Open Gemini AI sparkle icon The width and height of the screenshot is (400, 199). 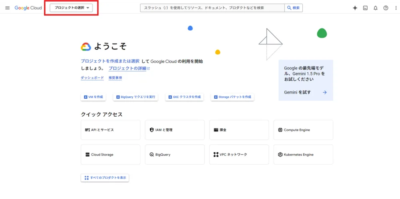[x=355, y=8]
